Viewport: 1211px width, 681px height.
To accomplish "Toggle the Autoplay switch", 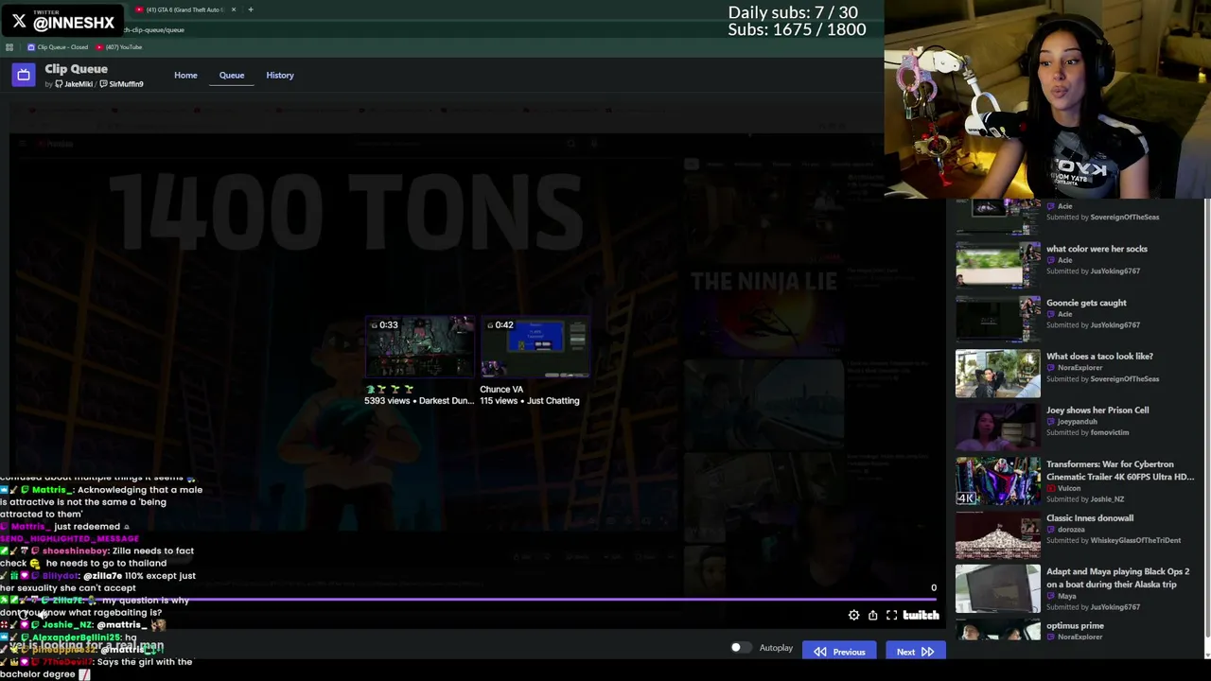I will 741,648.
